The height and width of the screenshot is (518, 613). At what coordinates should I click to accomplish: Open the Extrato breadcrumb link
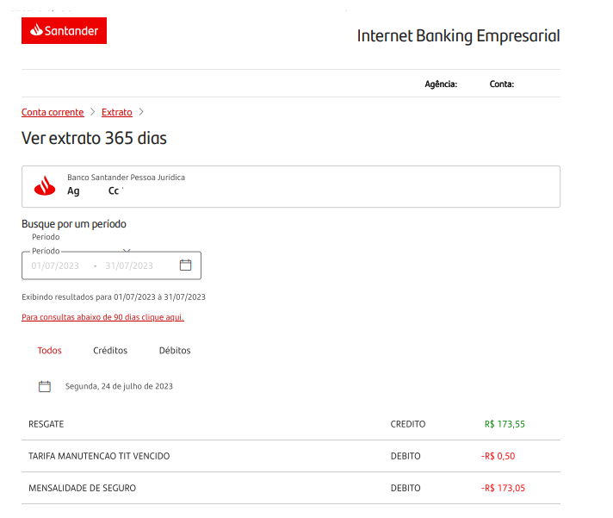point(117,112)
